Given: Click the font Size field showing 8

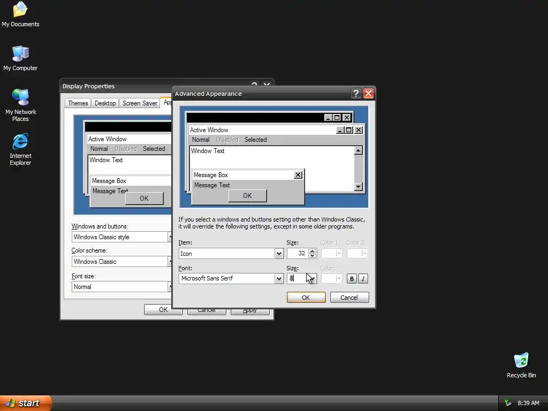Looking at the screenshot, I should (298, 278).
